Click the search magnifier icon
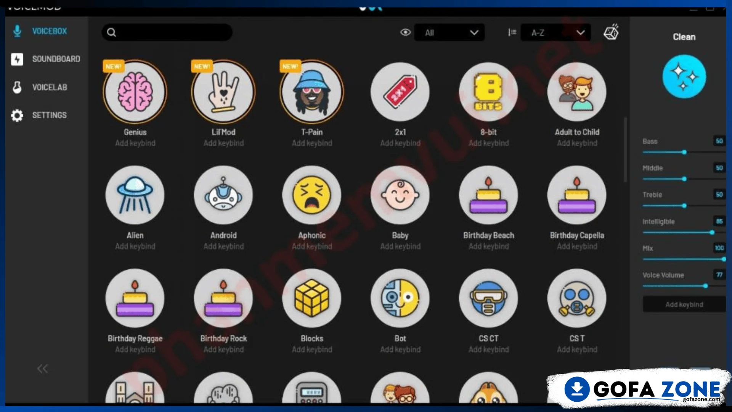This screenshot has width=732, height=412. (111, 32)
